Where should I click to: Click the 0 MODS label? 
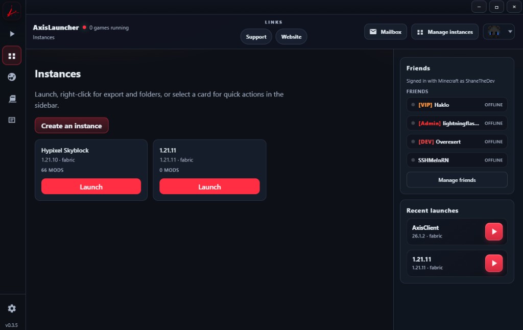169,170
